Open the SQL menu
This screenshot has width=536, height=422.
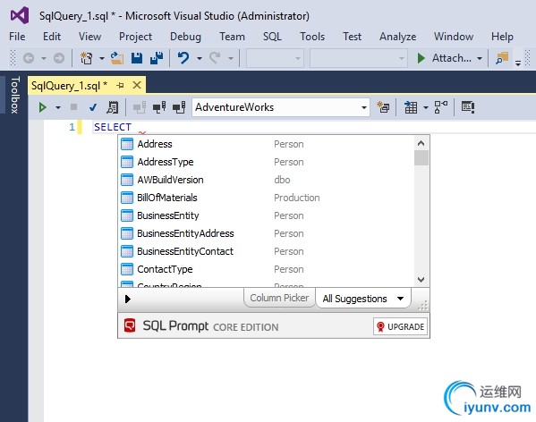(272, 36)
